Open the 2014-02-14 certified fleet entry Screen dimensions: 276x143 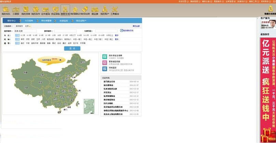(121, 82)
